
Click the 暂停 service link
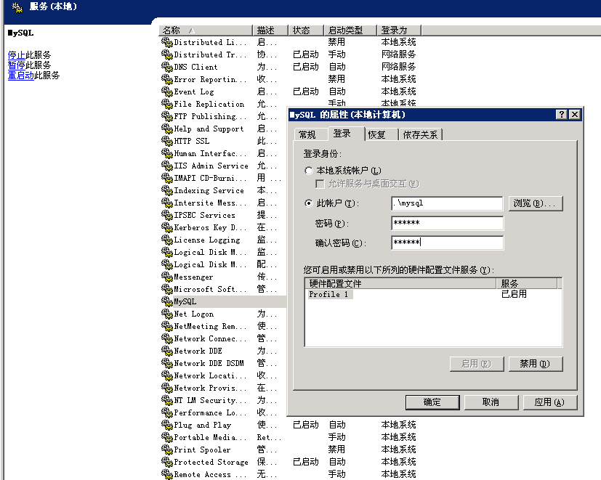point(17,65)
